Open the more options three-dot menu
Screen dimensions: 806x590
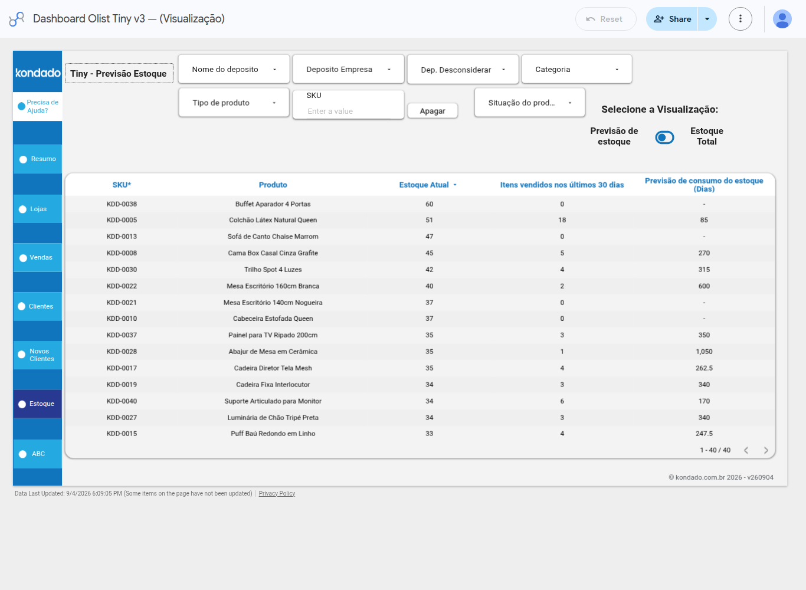point(741,19)
